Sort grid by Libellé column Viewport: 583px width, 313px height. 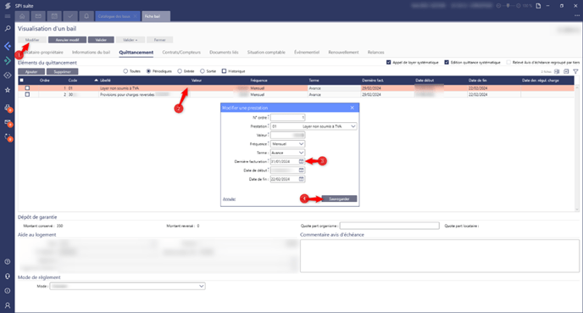[x=105, y=80]
